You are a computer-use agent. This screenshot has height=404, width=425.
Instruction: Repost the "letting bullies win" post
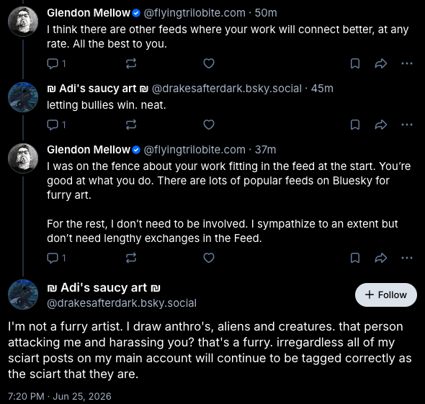(131, 125)
